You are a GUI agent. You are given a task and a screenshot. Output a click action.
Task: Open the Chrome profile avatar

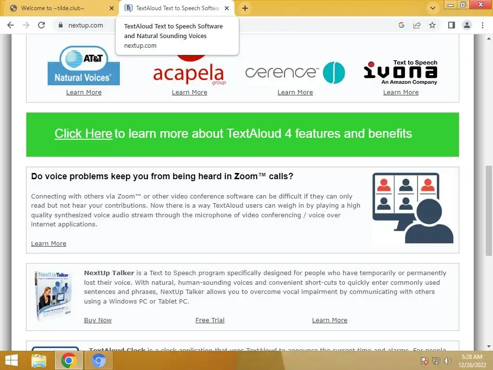[467, 25]
